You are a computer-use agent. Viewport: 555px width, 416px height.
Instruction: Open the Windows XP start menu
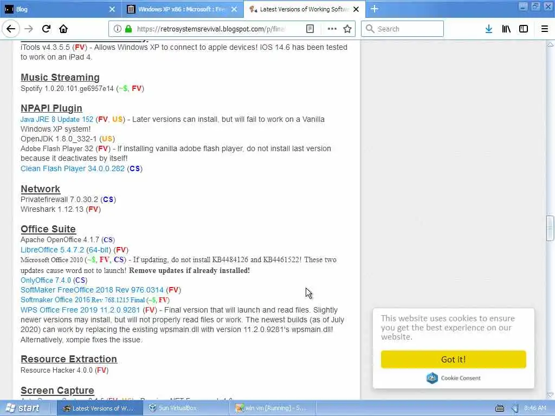pos(23,408)
